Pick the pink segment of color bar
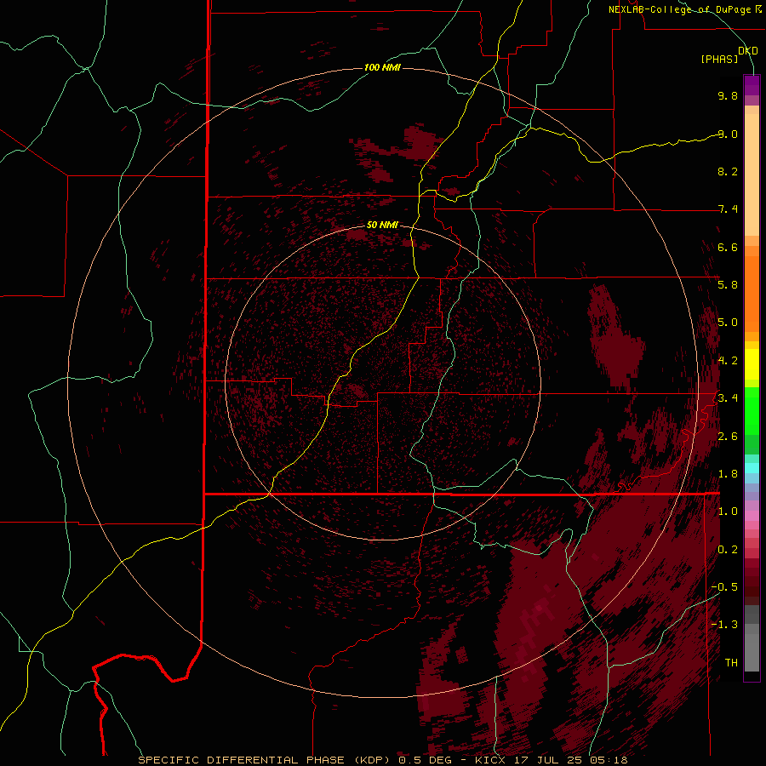Screen dimensions: 766x766 (x=752, y=516)
